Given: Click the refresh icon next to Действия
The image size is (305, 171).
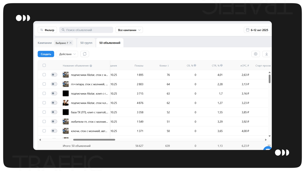Looking at the screenshot, I should (x=85, y=54).
